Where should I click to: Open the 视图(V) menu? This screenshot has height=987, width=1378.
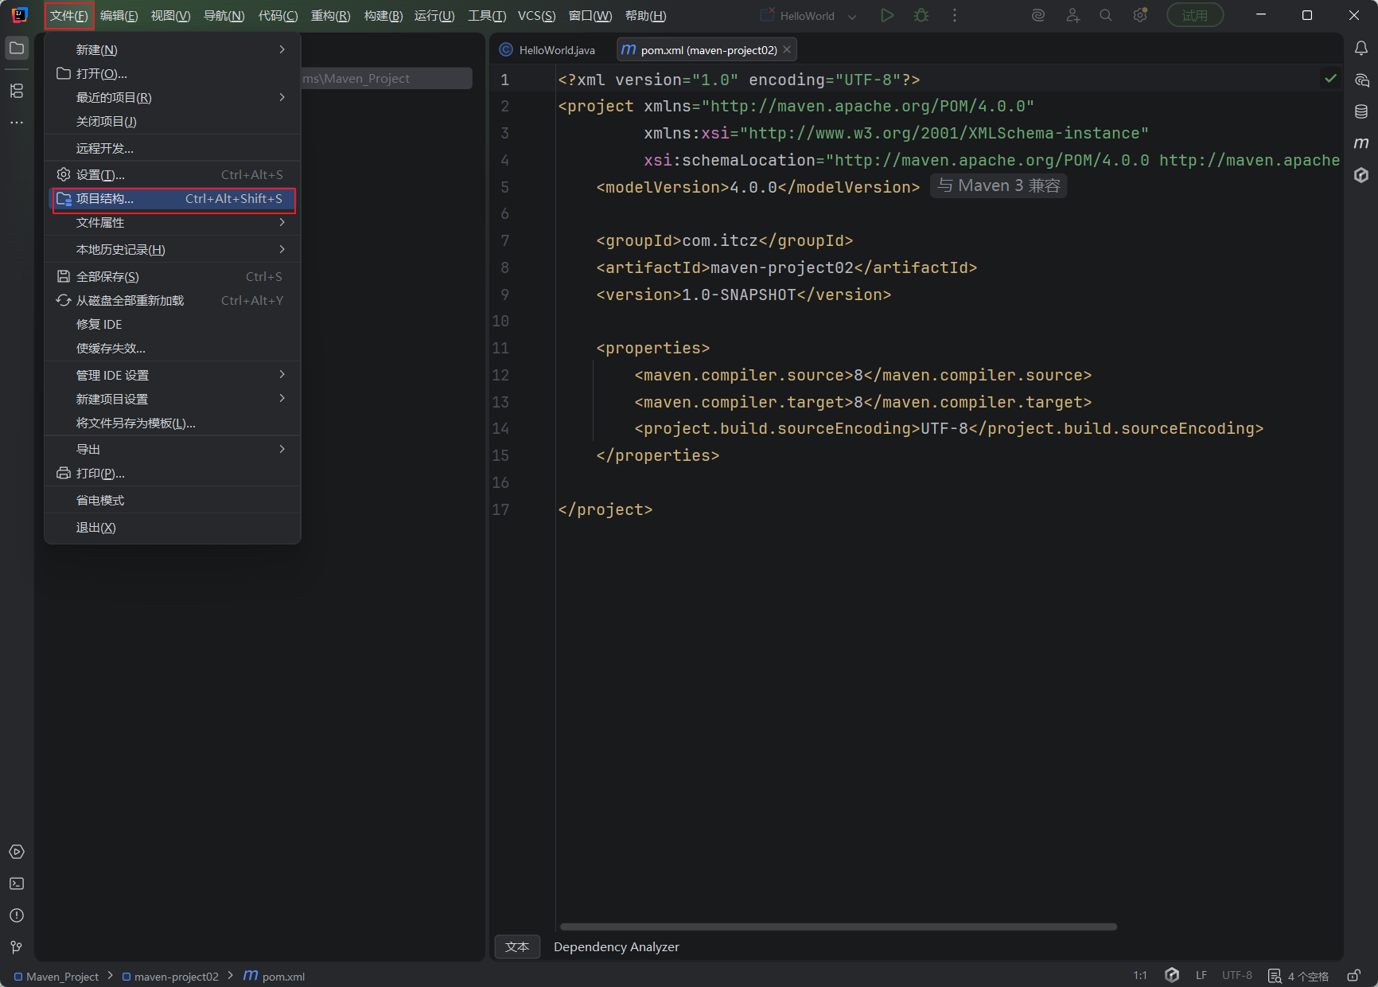[171, 16]
